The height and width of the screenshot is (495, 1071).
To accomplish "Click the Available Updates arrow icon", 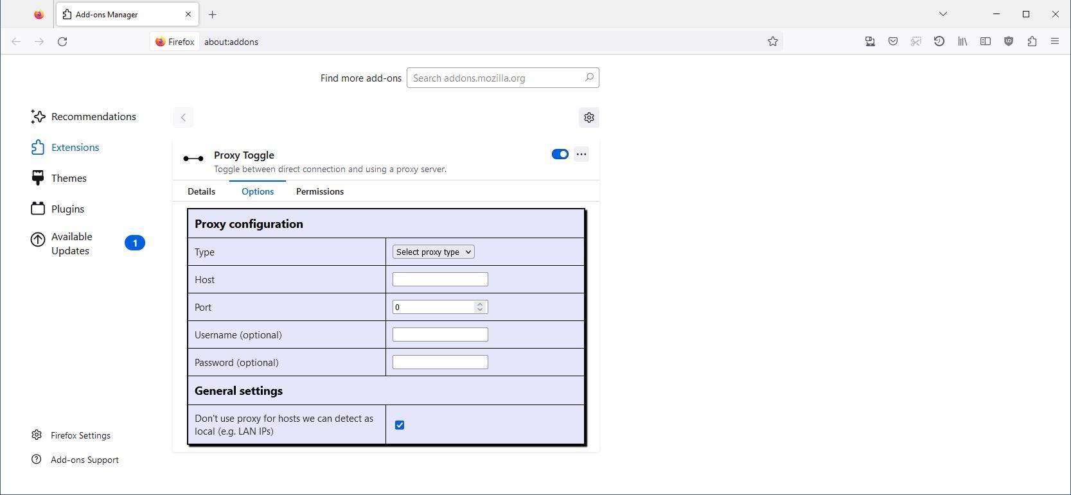I will pyautogui.click(x=38, y=239).
